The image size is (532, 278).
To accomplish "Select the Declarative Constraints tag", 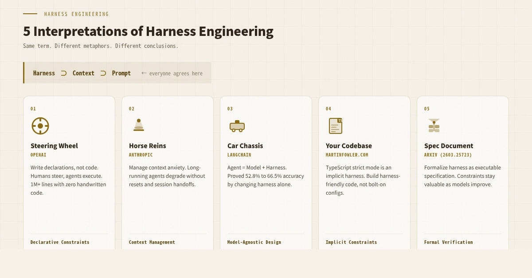I will tap(60, 242).
